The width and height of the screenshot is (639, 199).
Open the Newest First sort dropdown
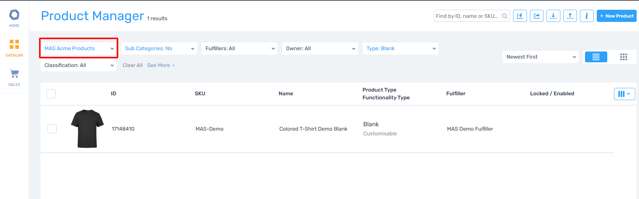540,57
